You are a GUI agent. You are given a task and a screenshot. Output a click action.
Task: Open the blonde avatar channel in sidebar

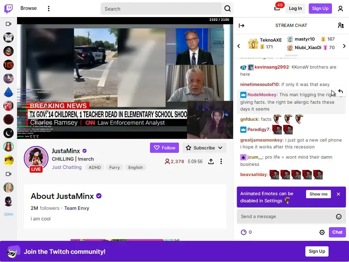coord(9,188)
